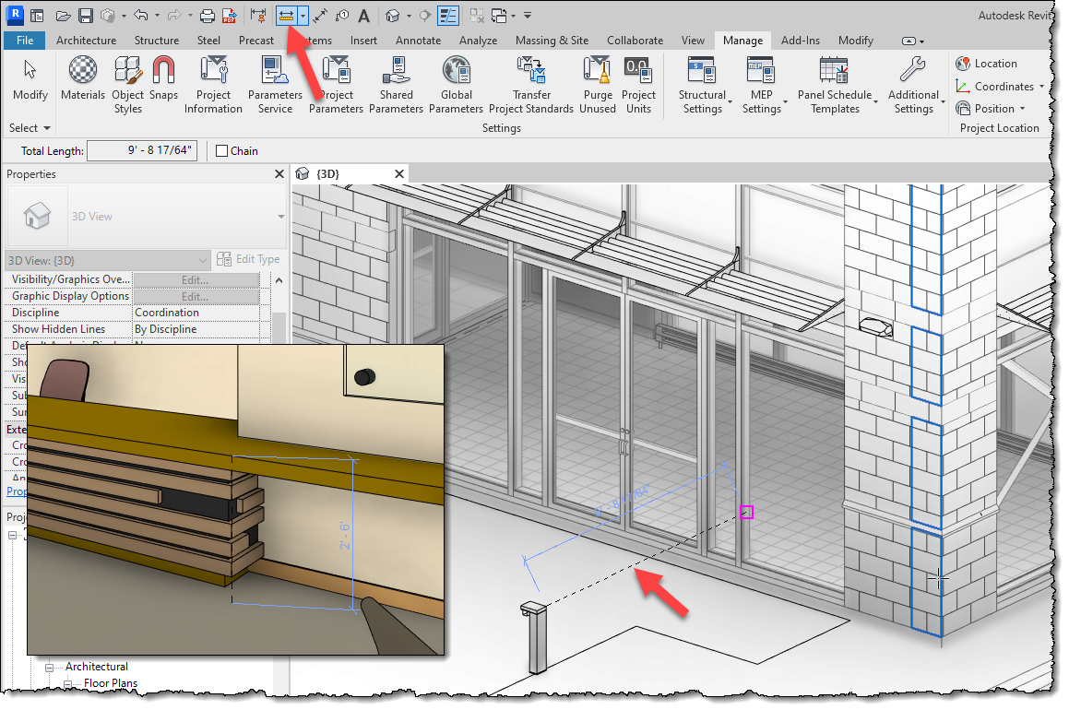Screen dimensions: 1069x710
Task: Collapse the Architectural tree node
Action: pos(49,668)
